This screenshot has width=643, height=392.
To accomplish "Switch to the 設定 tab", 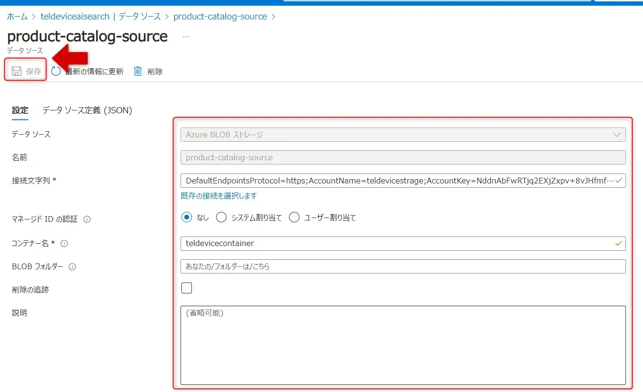I will click(20, 110).
